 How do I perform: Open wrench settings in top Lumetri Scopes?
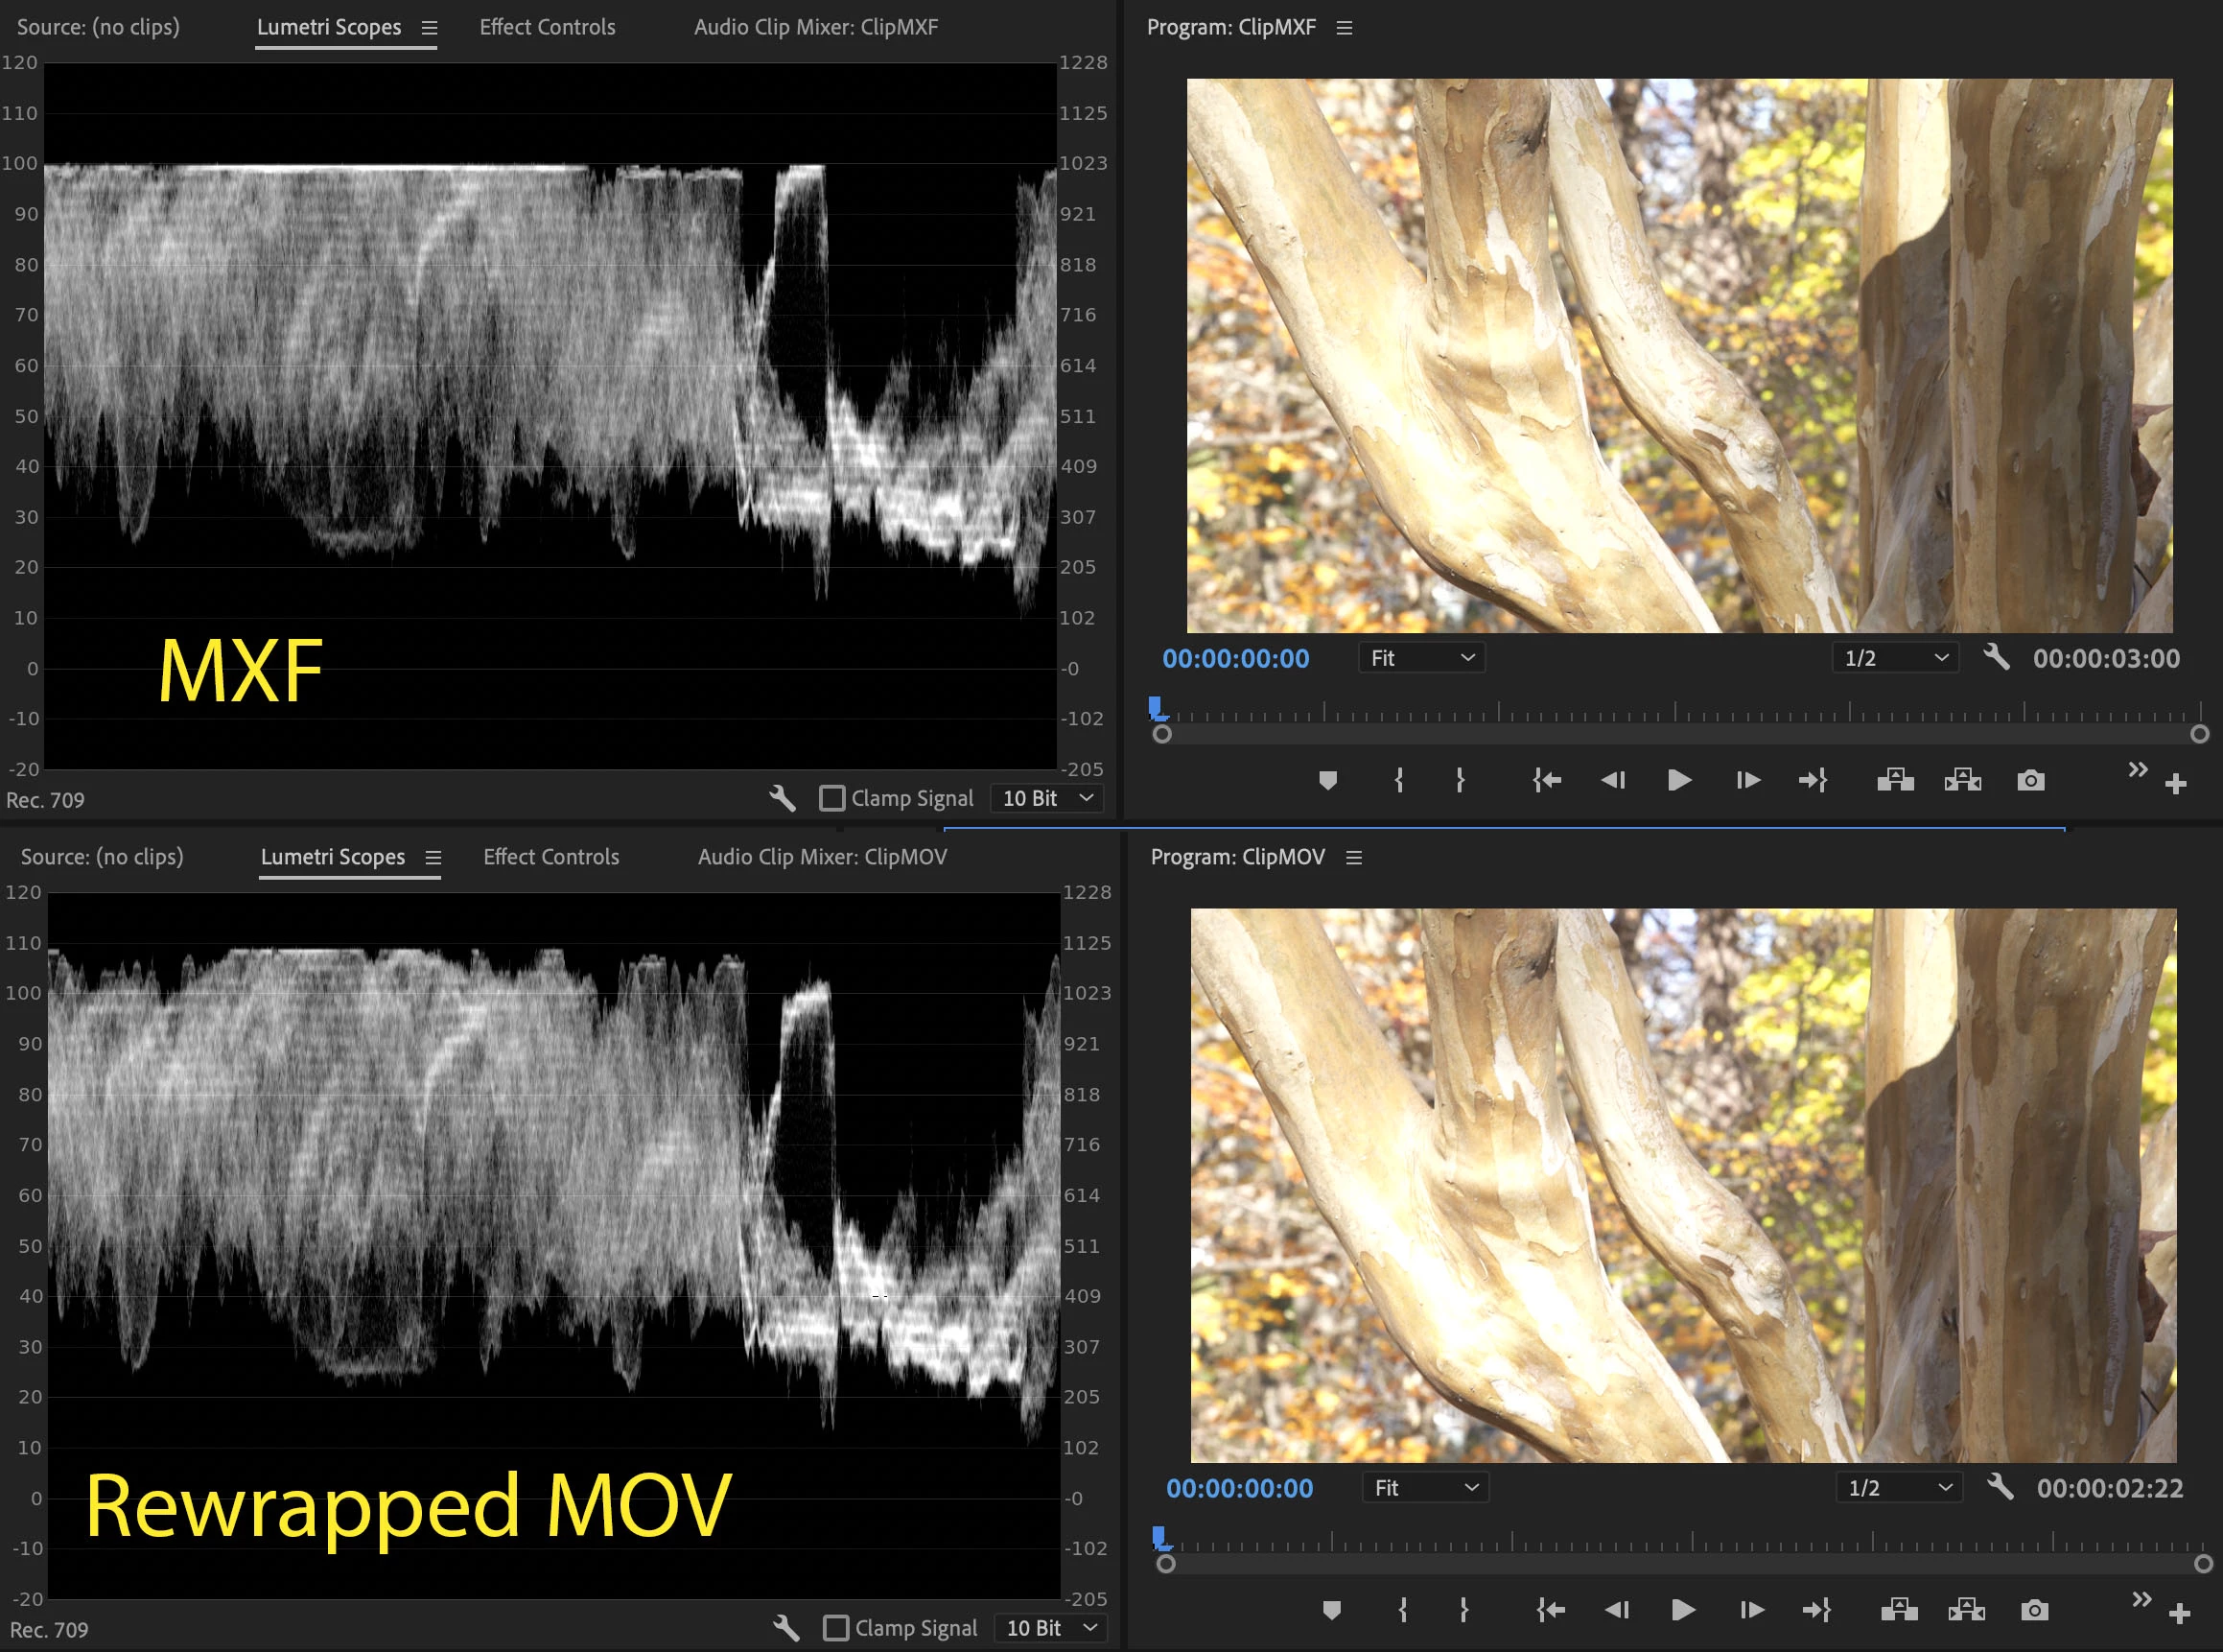(782, 798)
